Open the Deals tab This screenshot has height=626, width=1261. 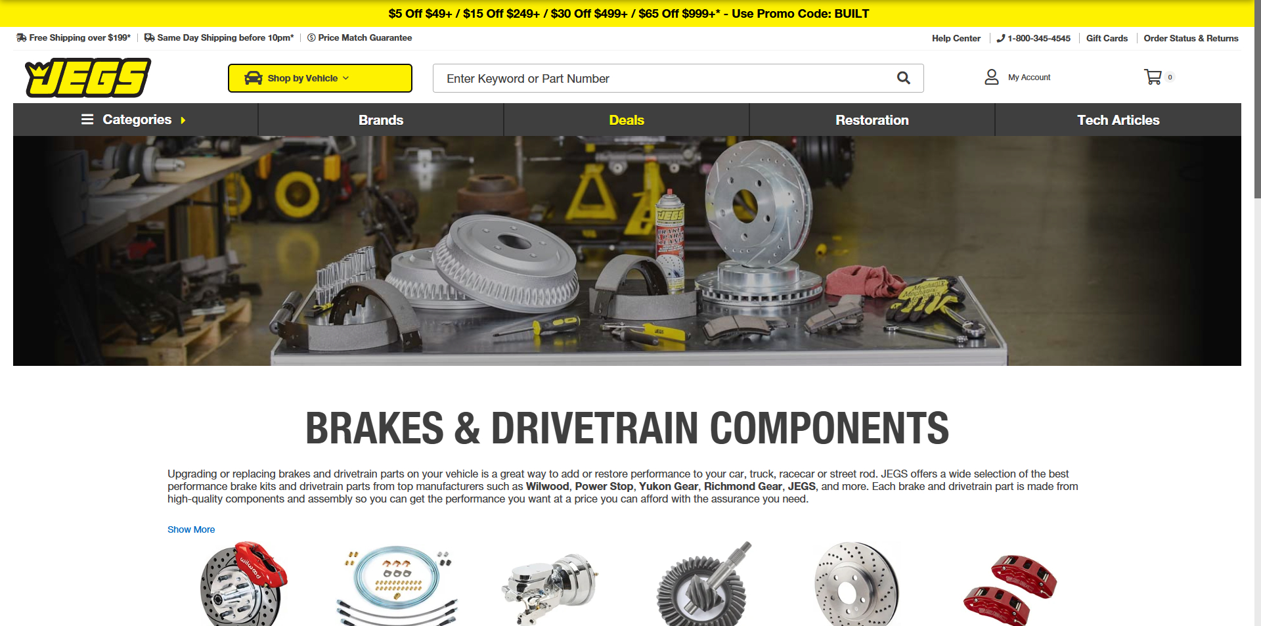click(x=627, y=120)
